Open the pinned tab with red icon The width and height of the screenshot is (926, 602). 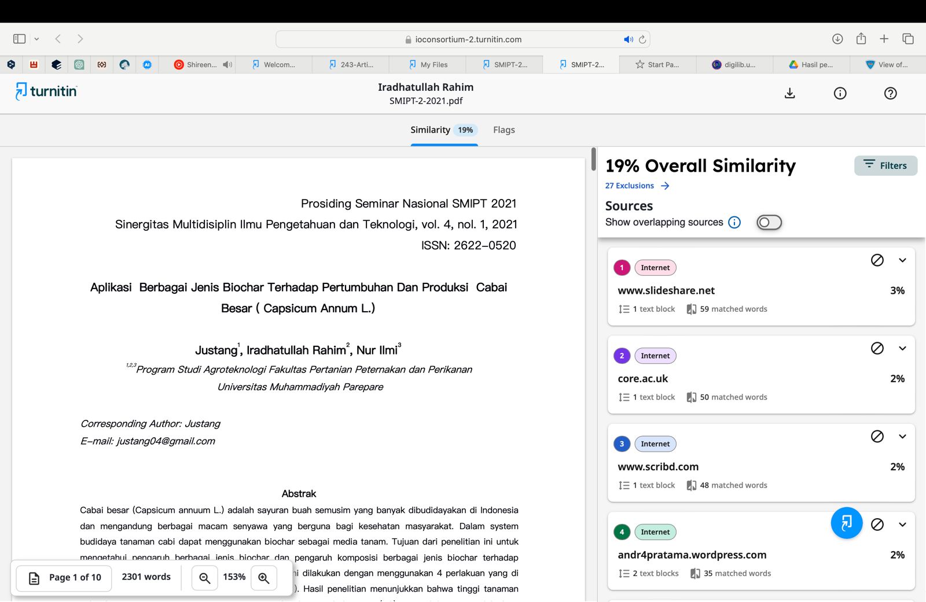pyautogui.click(x=34, y=65)
